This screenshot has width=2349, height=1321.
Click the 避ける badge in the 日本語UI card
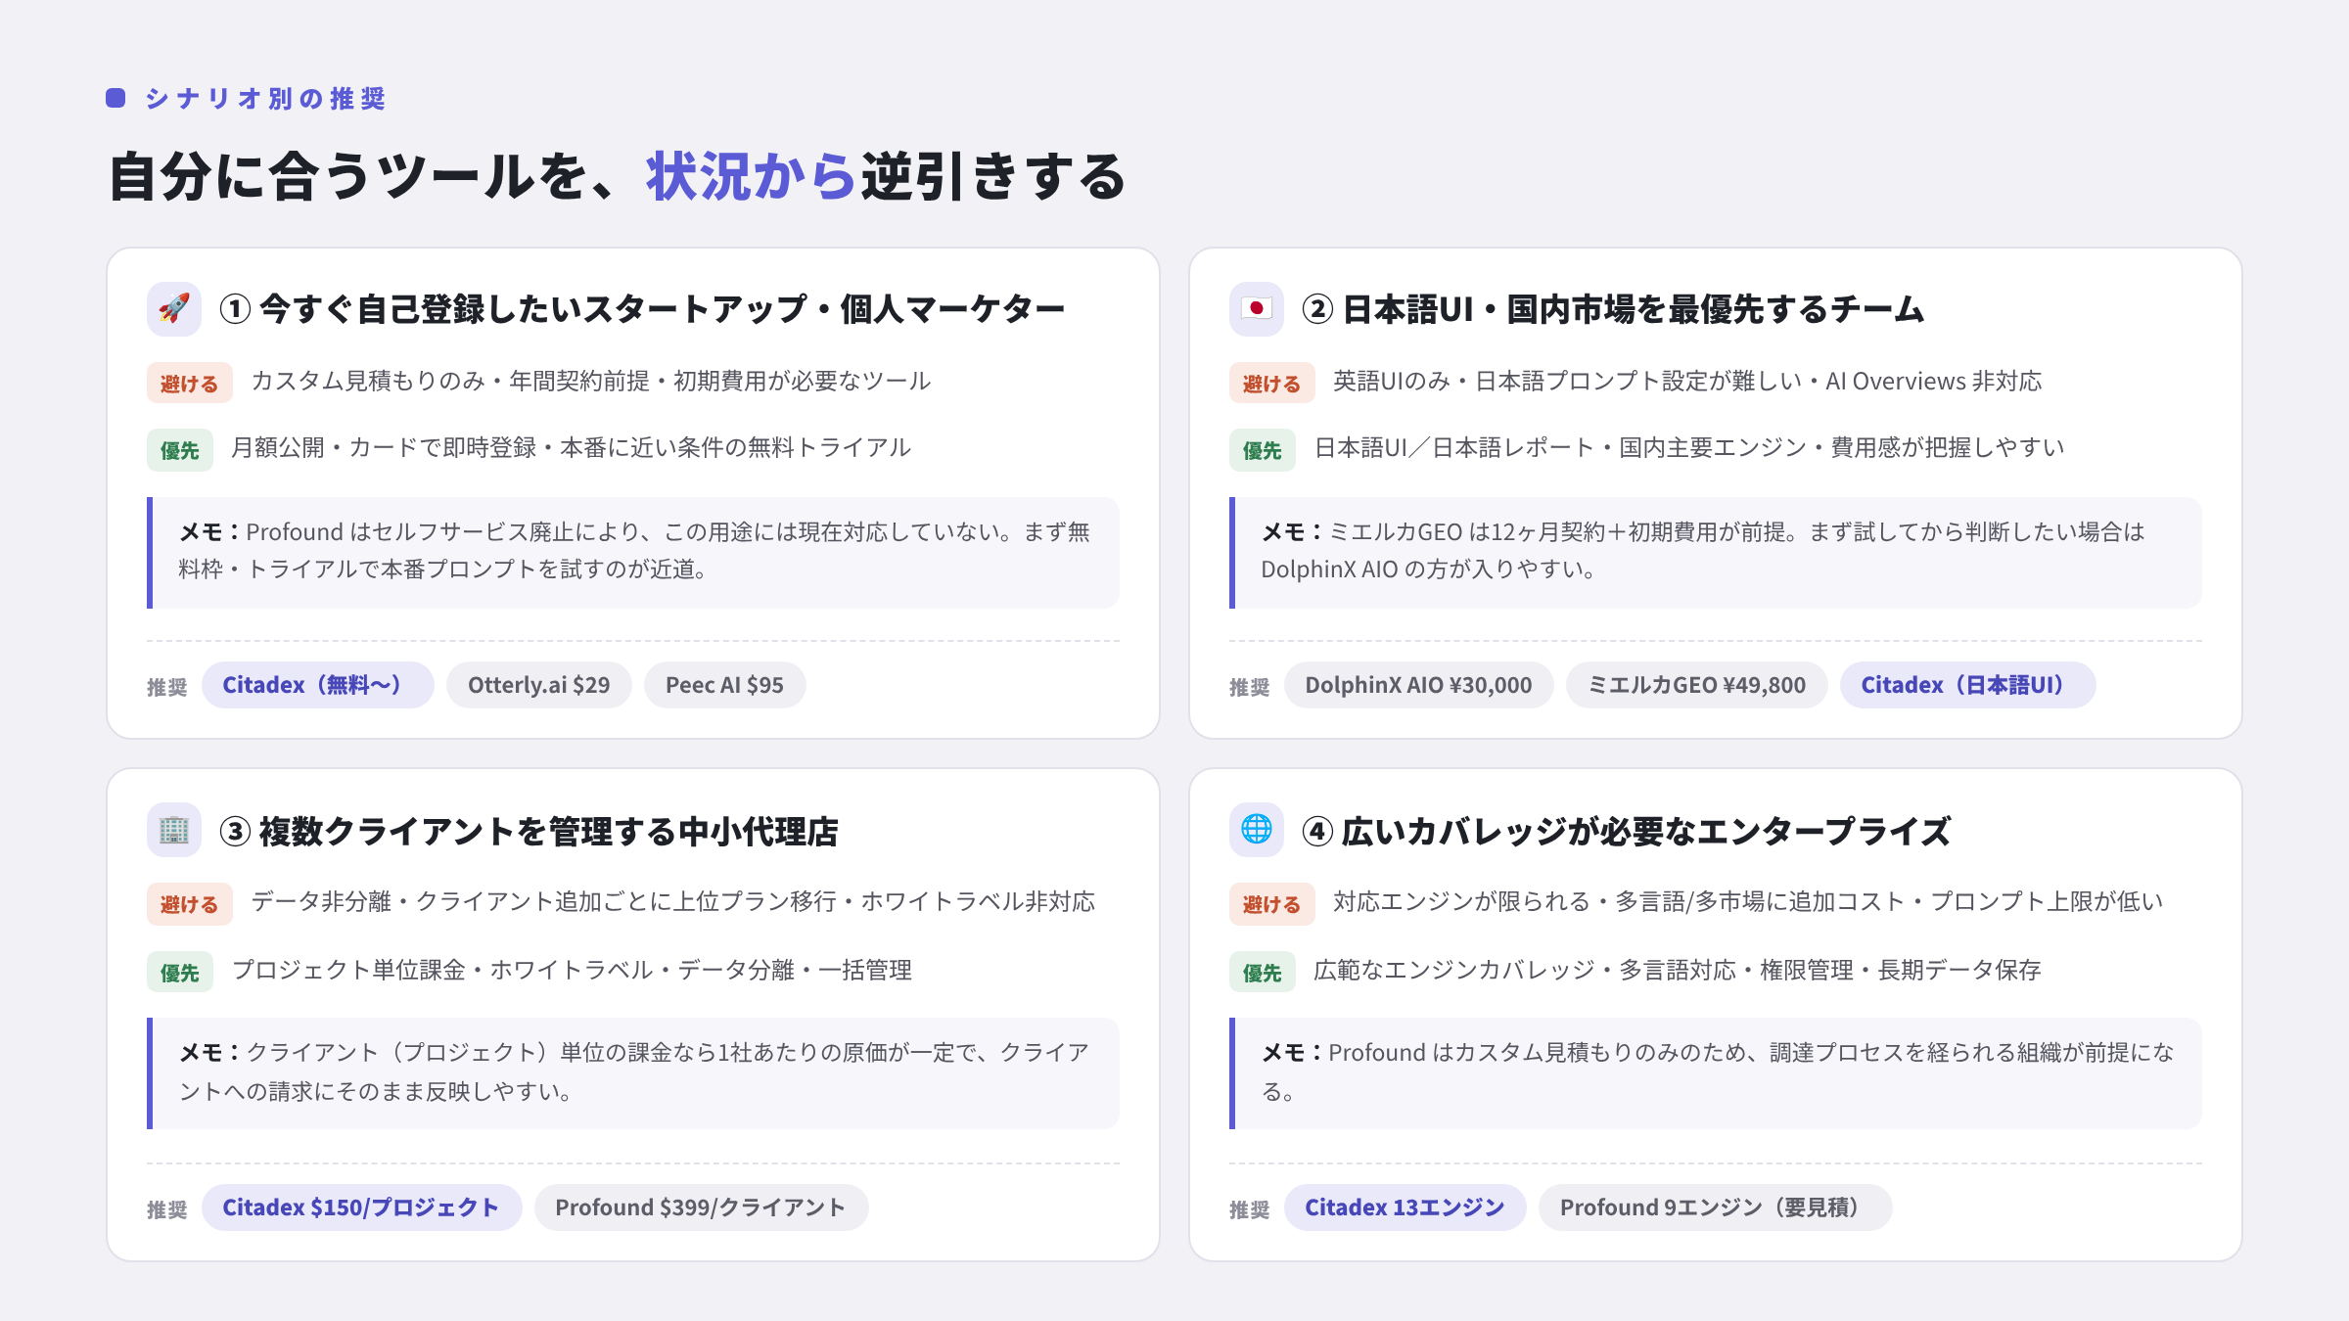coord(1272,383)
